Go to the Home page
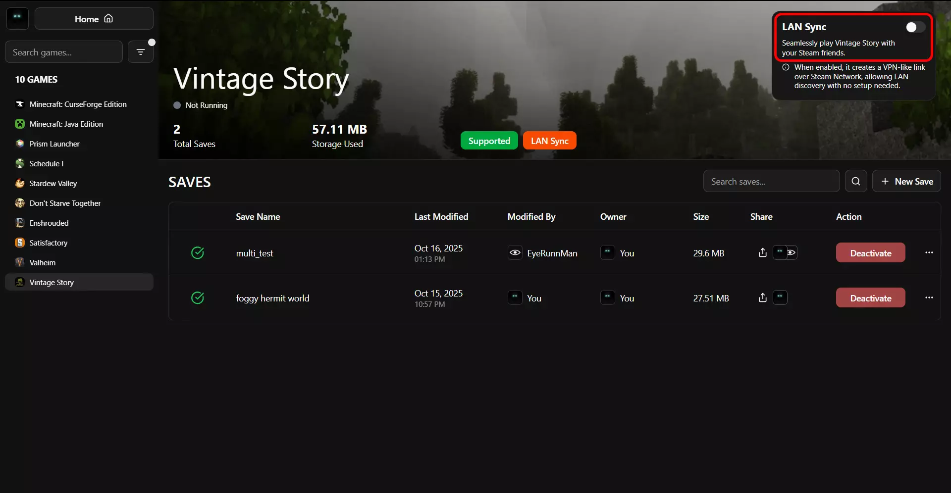 click(94, 19)
